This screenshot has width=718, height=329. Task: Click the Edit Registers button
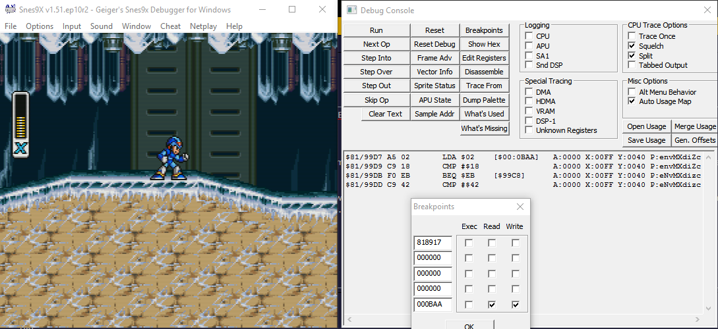484,58
